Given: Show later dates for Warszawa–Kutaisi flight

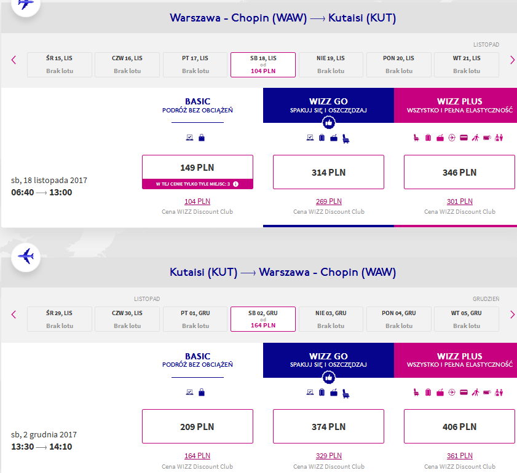Looking at the screenshot, I should click(x=512, y=60).
